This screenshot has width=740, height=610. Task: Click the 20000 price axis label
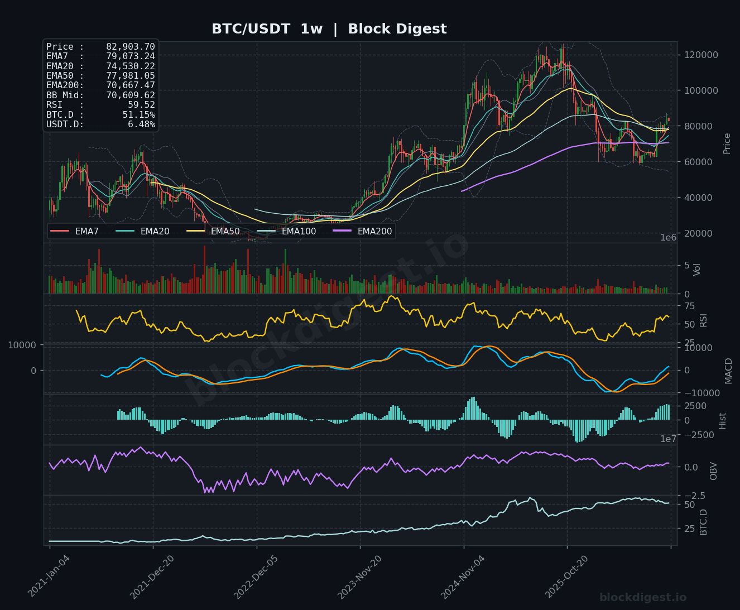[698, 233]
